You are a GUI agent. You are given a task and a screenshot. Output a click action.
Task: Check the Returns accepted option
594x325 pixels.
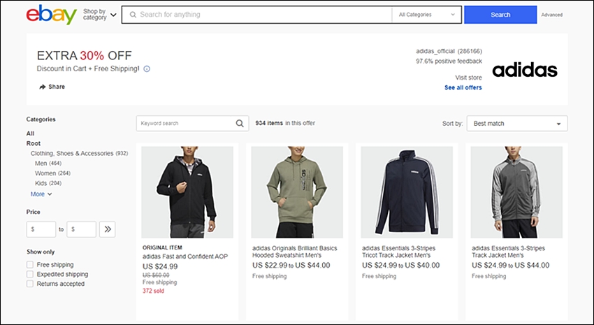30,284
